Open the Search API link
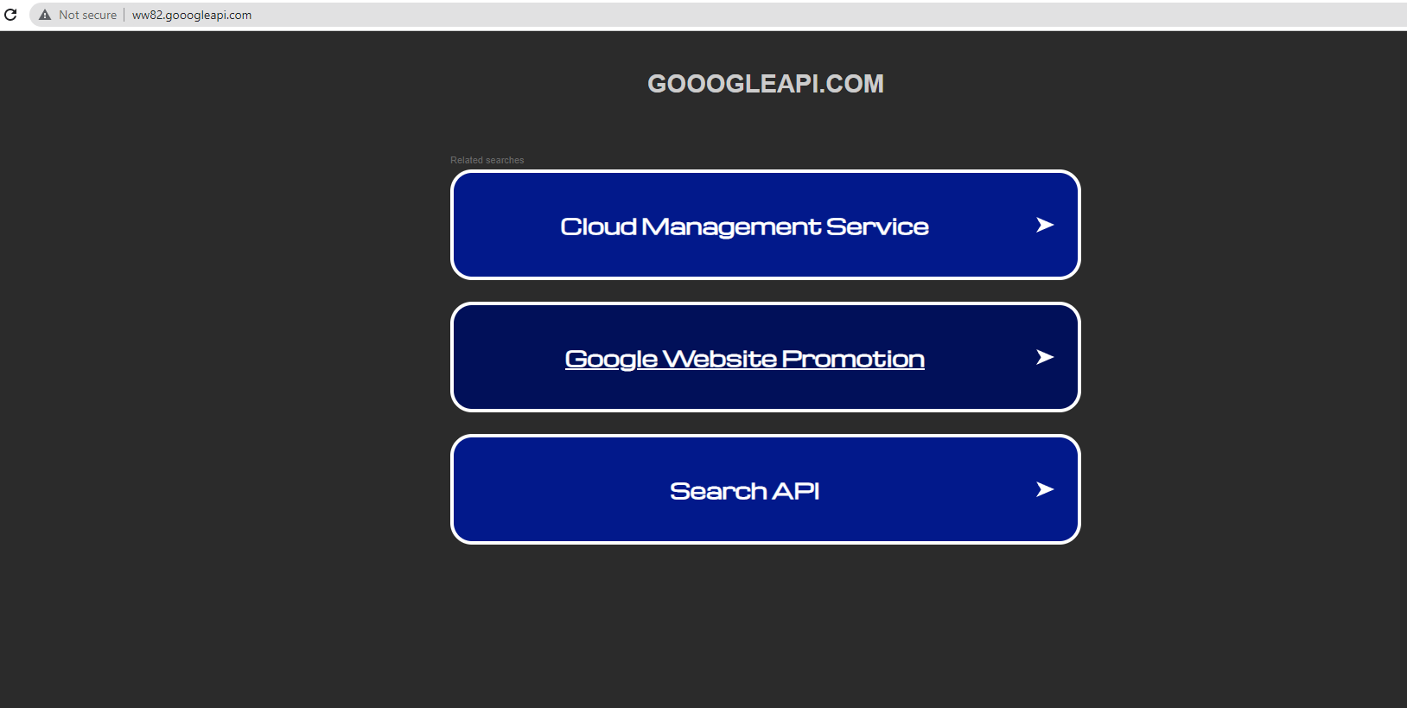 [744, 490]
